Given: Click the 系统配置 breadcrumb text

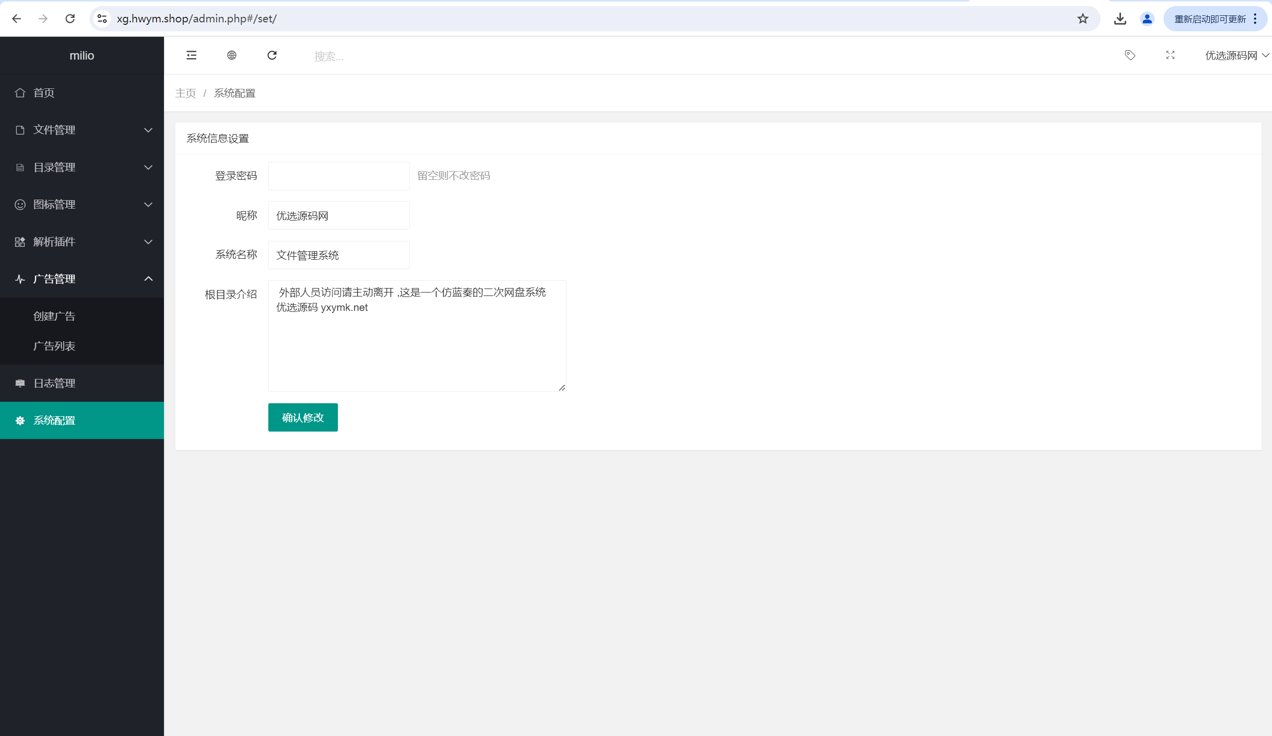Looking at the screenshot, I should [x=235, y=93].
